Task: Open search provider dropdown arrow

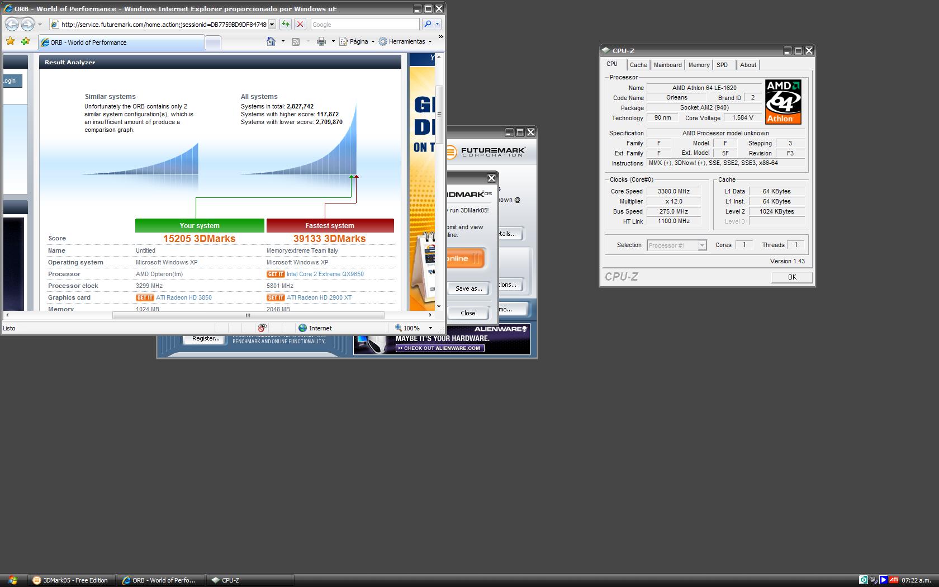Action: click(438, 24)
